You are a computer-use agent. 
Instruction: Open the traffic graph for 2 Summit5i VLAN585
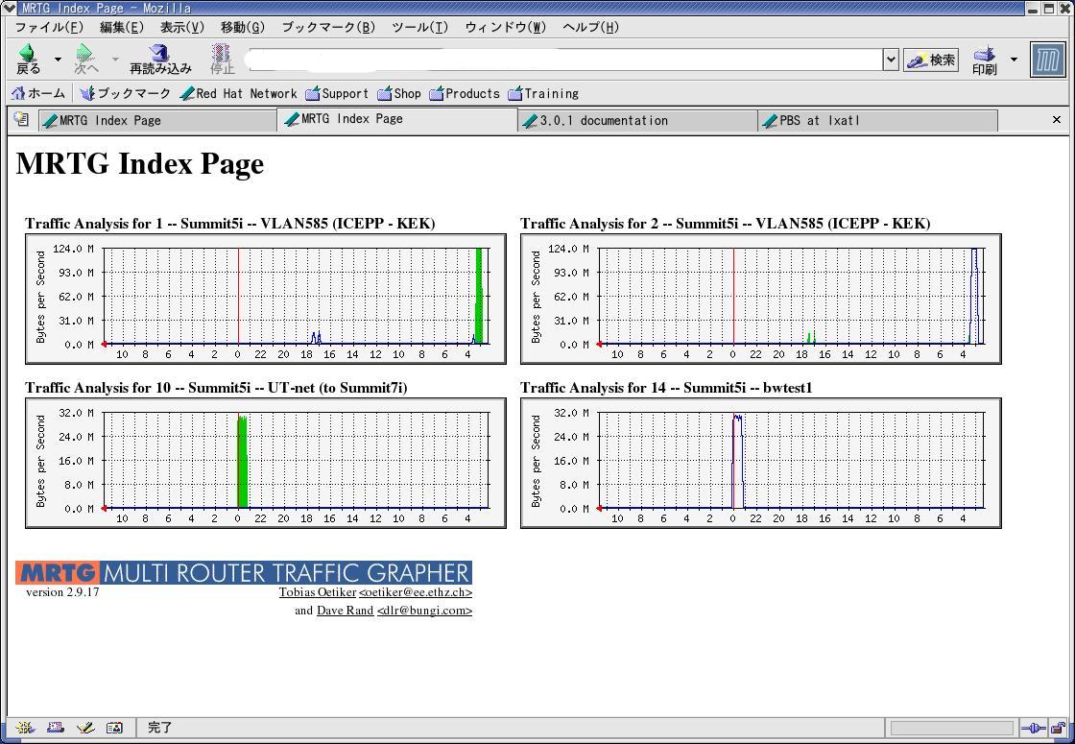[761, 299]
